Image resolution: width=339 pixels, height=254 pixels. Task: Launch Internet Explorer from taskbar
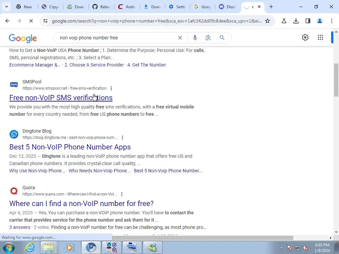click(29, 247)
